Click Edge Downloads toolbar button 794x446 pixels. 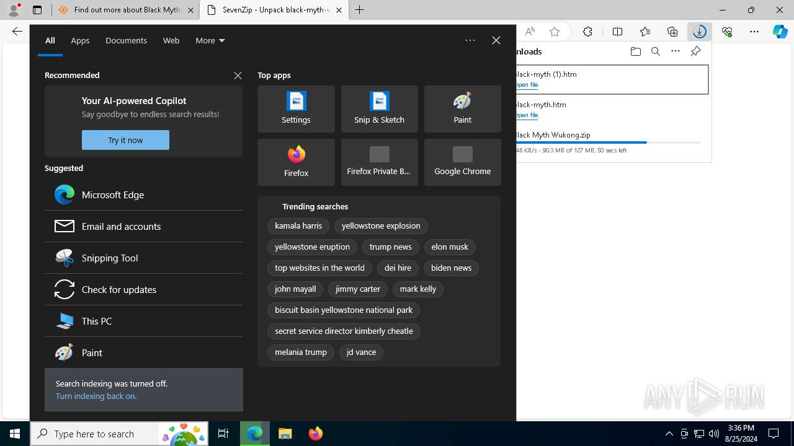(x=699, y=32)
